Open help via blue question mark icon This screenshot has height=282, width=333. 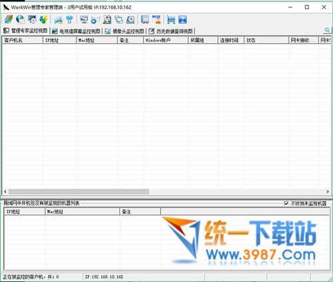(182, 19)
